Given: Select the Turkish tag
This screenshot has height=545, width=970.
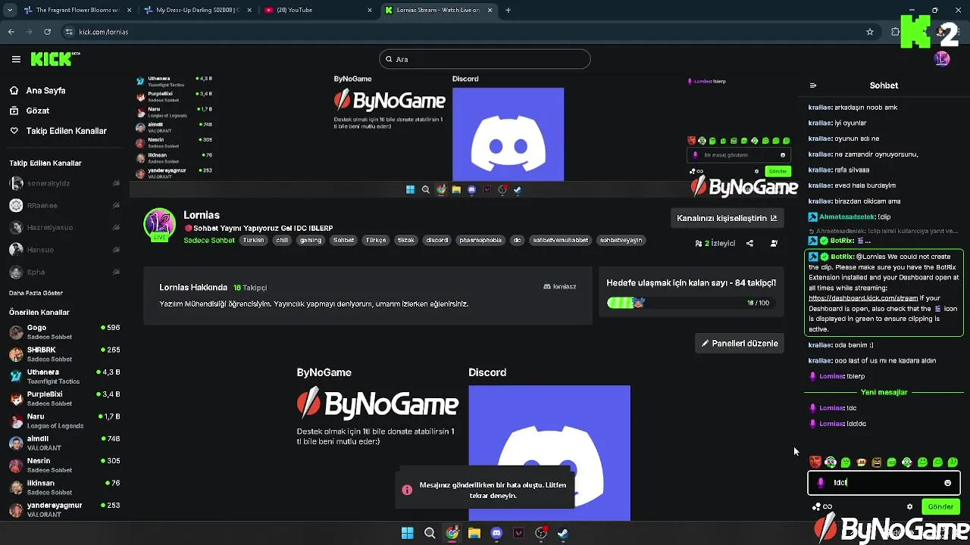Looking at the screenshot, I should [x=253, y=240].
